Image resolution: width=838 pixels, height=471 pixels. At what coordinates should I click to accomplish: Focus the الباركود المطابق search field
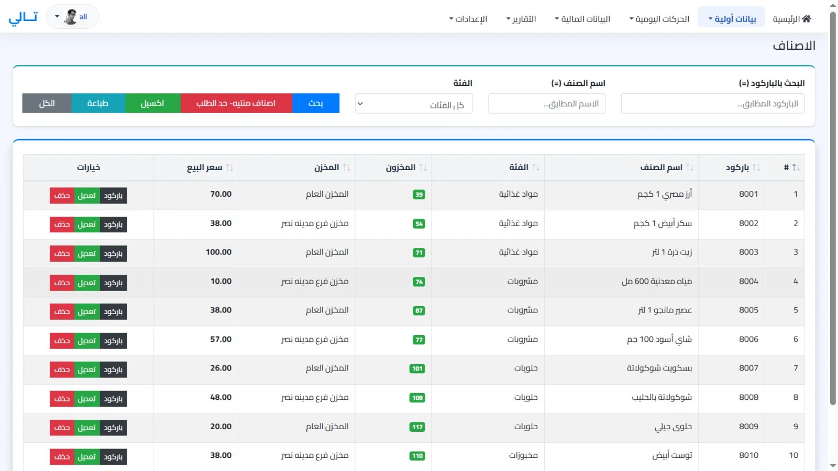713,104
